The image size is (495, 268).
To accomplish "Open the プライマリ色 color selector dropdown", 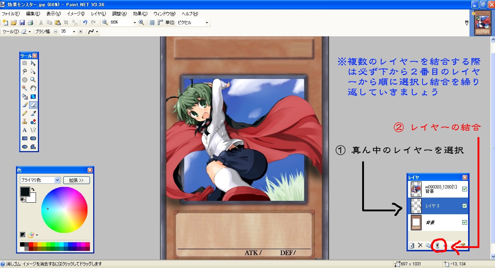I will pos(57,180).
